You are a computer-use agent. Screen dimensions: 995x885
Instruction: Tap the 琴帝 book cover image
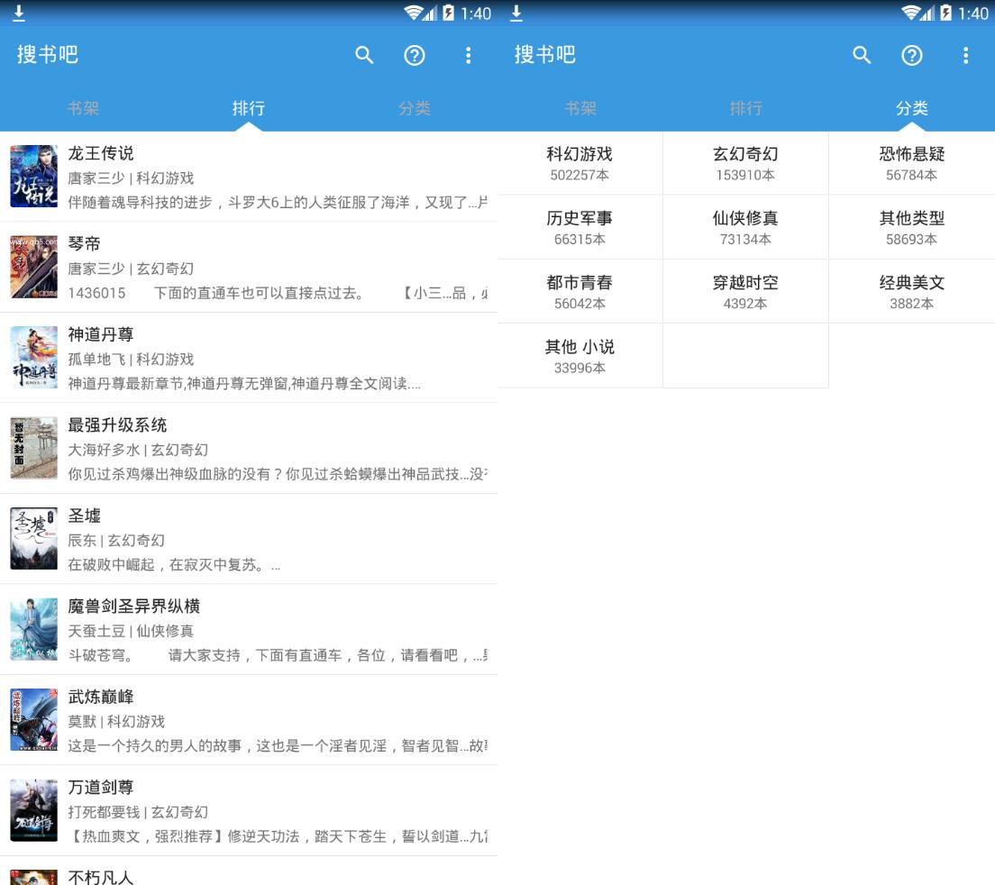coord(33,267)
